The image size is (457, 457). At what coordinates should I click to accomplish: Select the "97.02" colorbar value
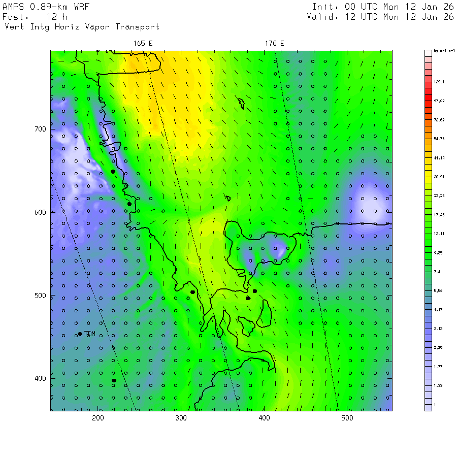pos(439,101)
